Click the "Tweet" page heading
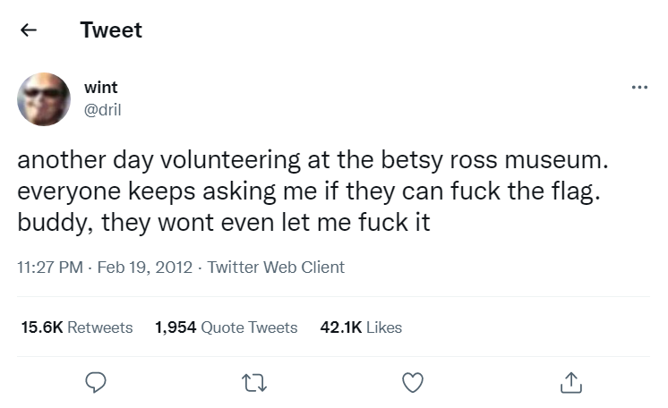This screenshot has width=668, height=408. pyautogui.click(x=111, y=30)
